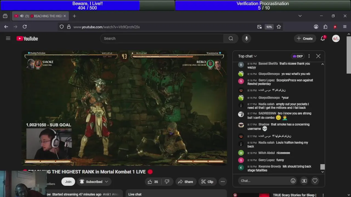
Task: Open Firefox account icon
Action: click(316, 27)
